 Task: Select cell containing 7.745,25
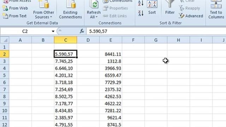66,61
